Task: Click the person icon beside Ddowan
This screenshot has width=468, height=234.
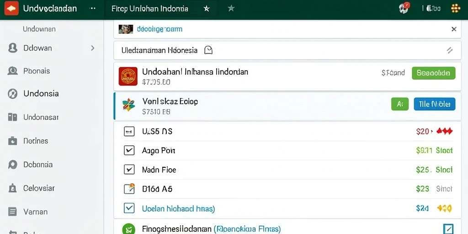Action: (12, 48)
